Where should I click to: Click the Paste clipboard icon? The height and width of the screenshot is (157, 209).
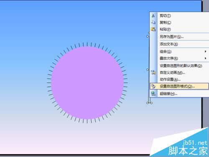(x=153, y=29)
